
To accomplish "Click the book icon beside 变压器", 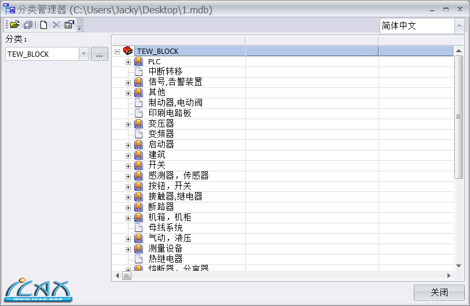I will 138,124.
